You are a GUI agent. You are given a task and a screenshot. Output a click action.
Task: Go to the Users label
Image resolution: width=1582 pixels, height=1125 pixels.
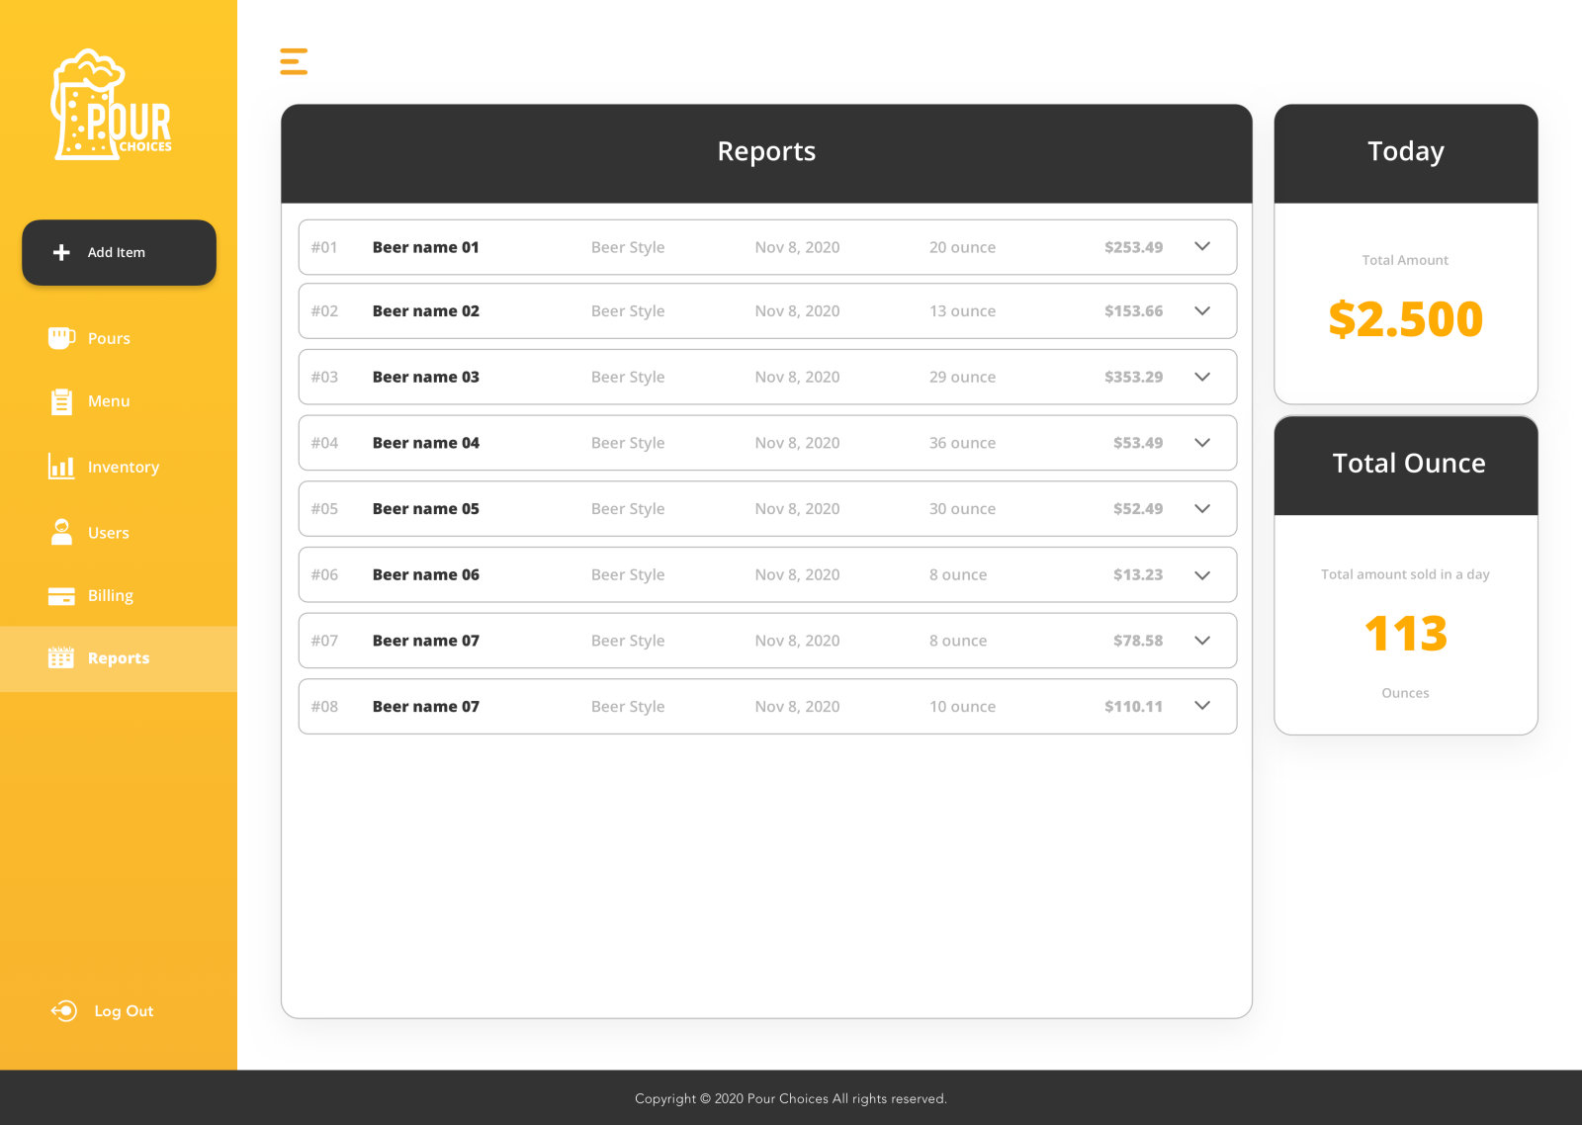[109, 533]
